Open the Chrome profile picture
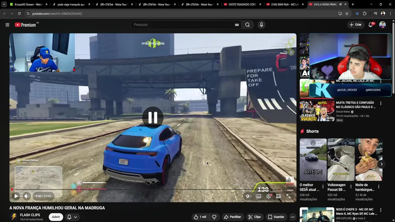Viewport: 395px width, 222px height. [383, 14]
